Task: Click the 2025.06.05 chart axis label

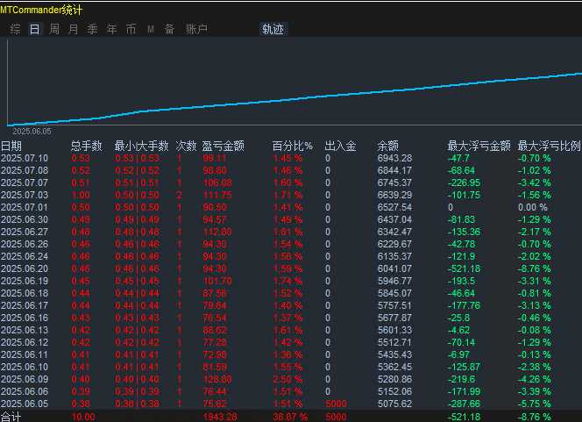Action: click(x=32, y=131)
